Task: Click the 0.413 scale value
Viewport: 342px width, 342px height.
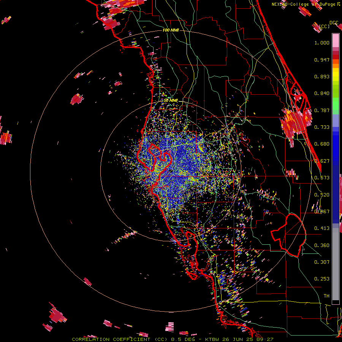Action: [x=322, y=228]
